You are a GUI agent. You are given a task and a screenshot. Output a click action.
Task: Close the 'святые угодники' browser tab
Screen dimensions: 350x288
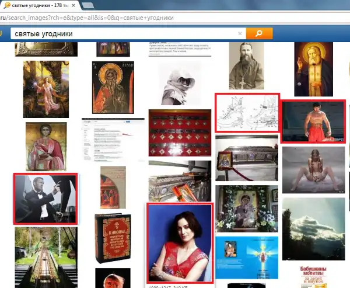click(x=75, y=5)
